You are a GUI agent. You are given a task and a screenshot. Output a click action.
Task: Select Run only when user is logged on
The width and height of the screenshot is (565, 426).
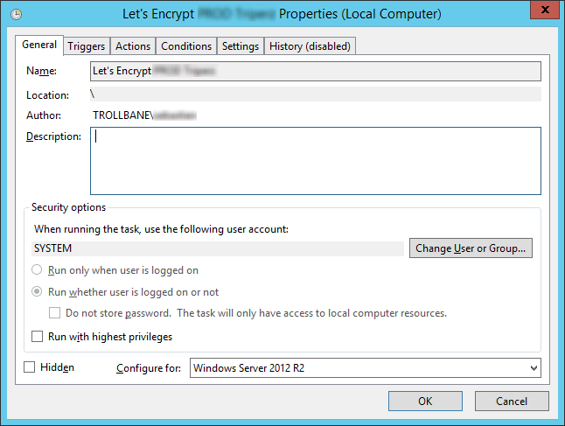pos(38,270)
